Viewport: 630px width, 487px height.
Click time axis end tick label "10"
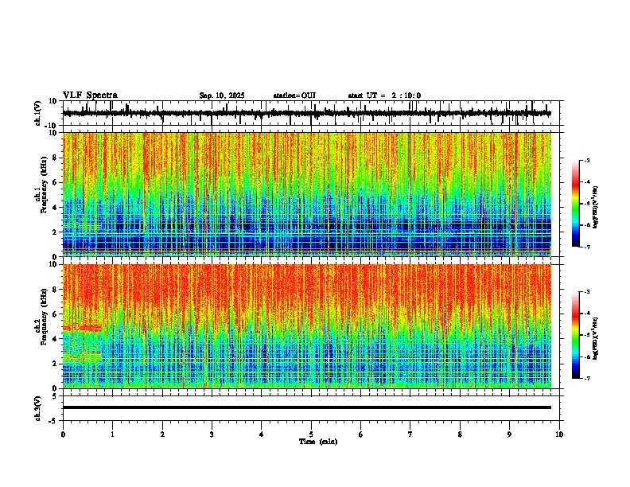pyautogui.click(x=559, y=434)
